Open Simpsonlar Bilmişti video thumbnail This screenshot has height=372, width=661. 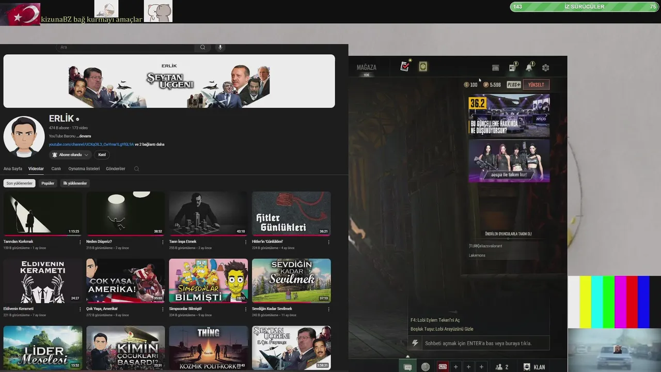(x=208, y=281)
